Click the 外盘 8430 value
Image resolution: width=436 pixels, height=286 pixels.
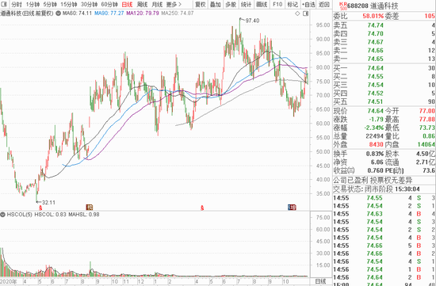point(377,144)
